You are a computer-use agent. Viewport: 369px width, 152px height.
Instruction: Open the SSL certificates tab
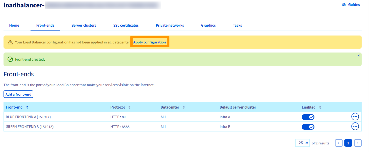126,26
